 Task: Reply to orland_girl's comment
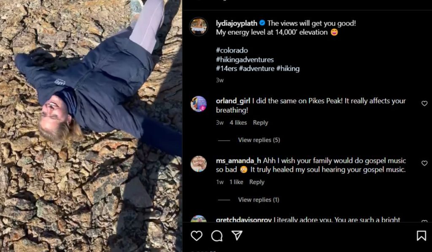point(260,123)
